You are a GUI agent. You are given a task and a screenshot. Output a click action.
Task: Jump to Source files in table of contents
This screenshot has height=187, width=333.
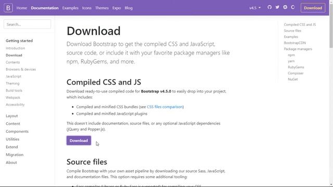pos(292,31)
